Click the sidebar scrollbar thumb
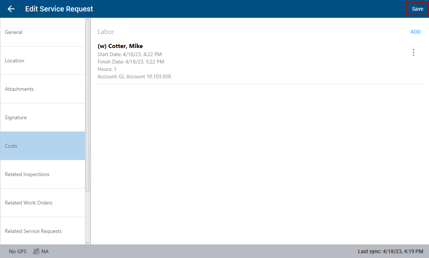This screenshot has height=258, width=429. click(88, 107)
